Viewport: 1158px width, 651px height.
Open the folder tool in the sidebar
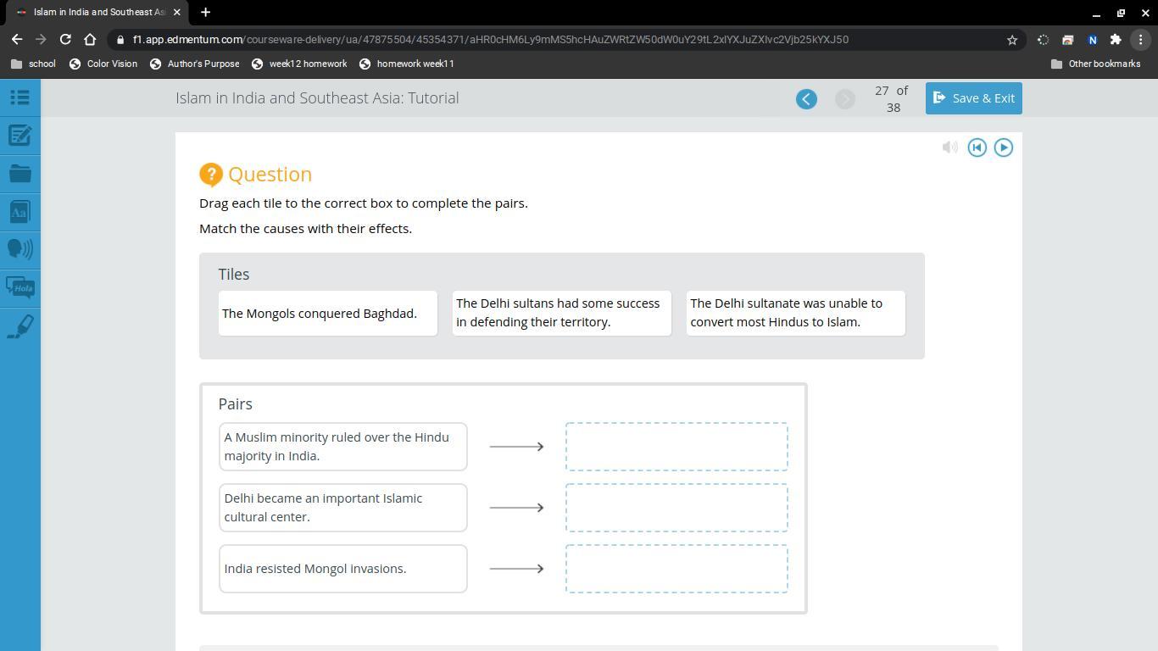click(x=19, y=174)
